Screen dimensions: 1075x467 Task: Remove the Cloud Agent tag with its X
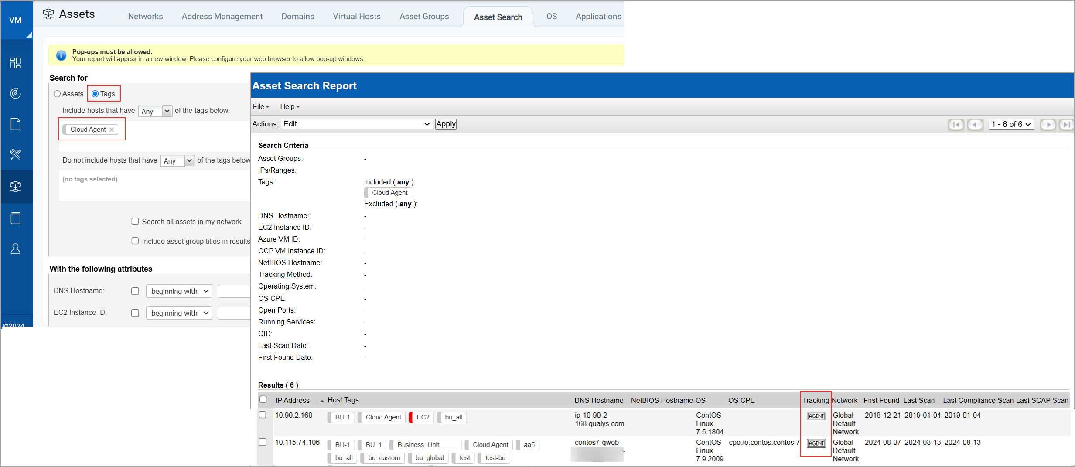[x=112, y=129]
